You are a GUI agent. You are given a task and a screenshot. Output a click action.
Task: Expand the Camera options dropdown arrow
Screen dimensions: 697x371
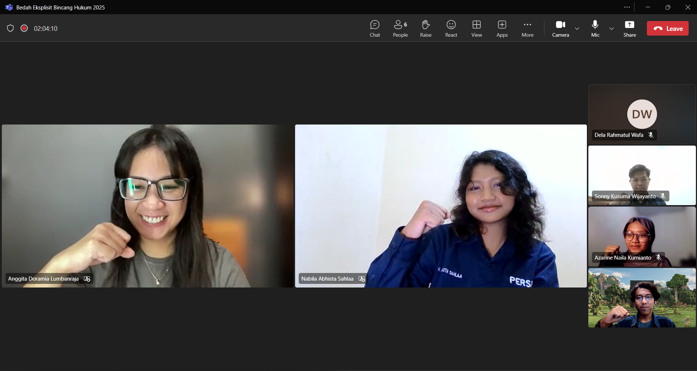(577, 29)
